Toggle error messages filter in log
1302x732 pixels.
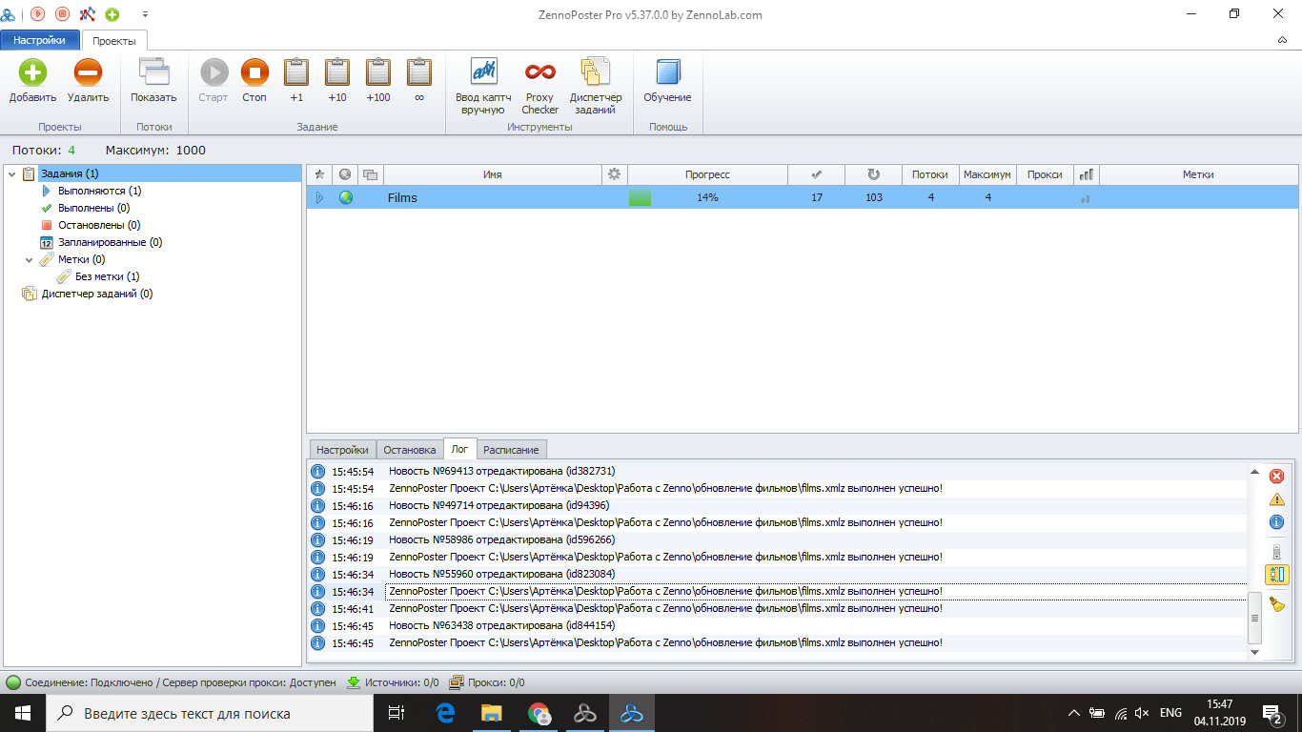[x=1276, y=476]
